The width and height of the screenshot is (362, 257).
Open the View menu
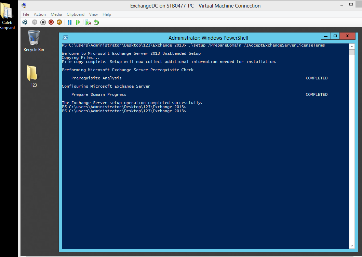coord(93,14)
